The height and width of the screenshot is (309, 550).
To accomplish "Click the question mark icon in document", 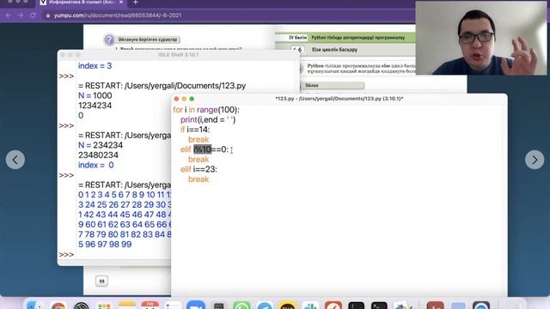I will (x=109, y=39).
